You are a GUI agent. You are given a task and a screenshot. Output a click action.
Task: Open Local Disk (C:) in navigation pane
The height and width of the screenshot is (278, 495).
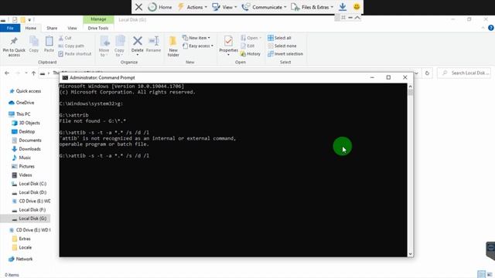[29, 184]
